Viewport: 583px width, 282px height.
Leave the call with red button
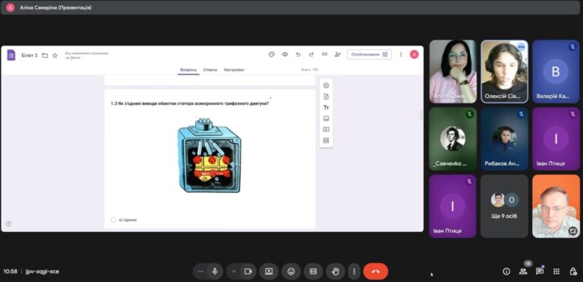click(376, 271)
